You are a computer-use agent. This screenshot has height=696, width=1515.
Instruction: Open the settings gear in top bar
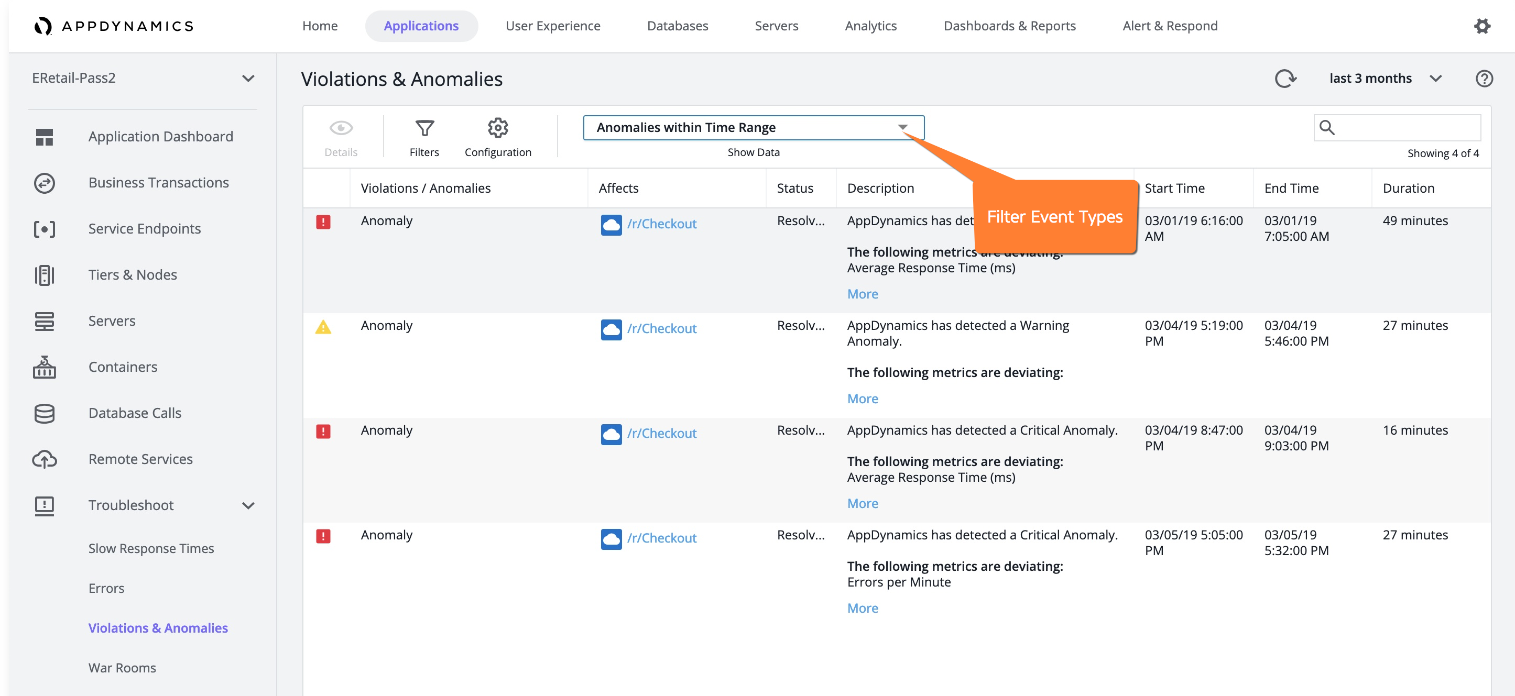(x=1482, y=26)
